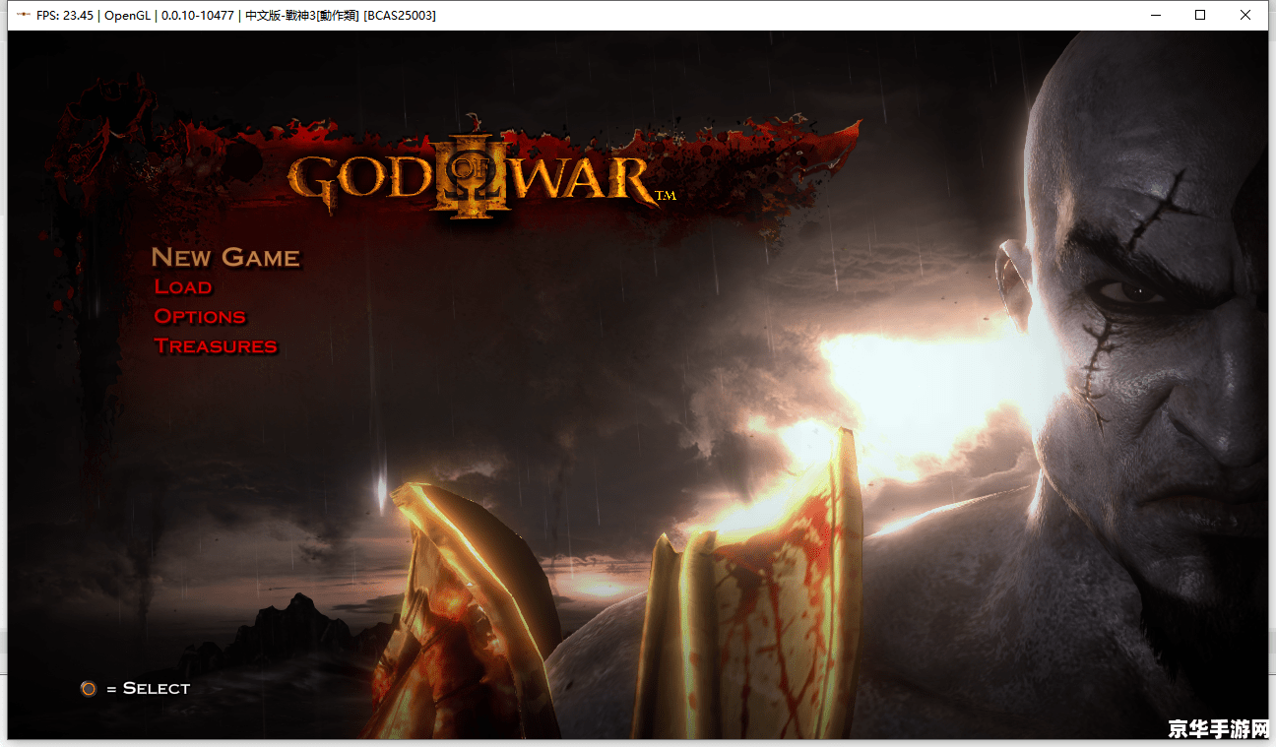The height and width of the screenshot is (747, 1276).
Task: Close the emulator window
Action: click(x=1245, y=15)
